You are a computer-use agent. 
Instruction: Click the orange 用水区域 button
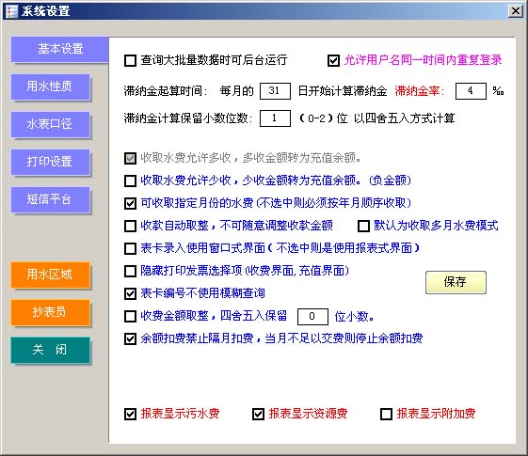51,275
